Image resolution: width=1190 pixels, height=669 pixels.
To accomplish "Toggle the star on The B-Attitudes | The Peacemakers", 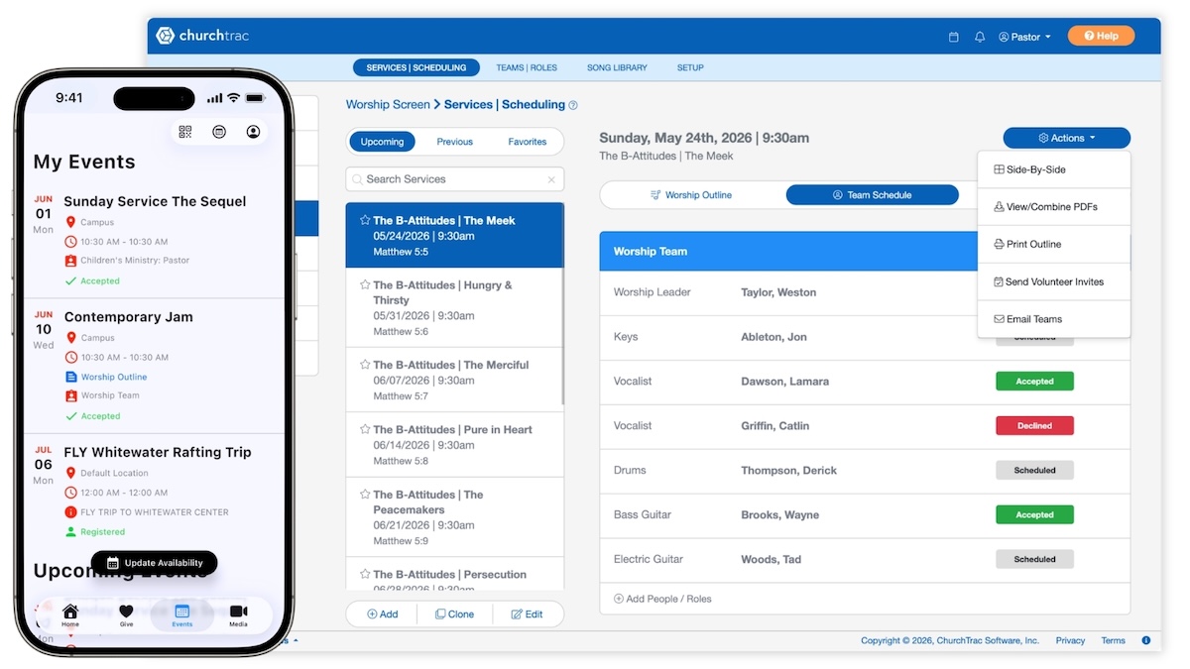I will point(365,494).
